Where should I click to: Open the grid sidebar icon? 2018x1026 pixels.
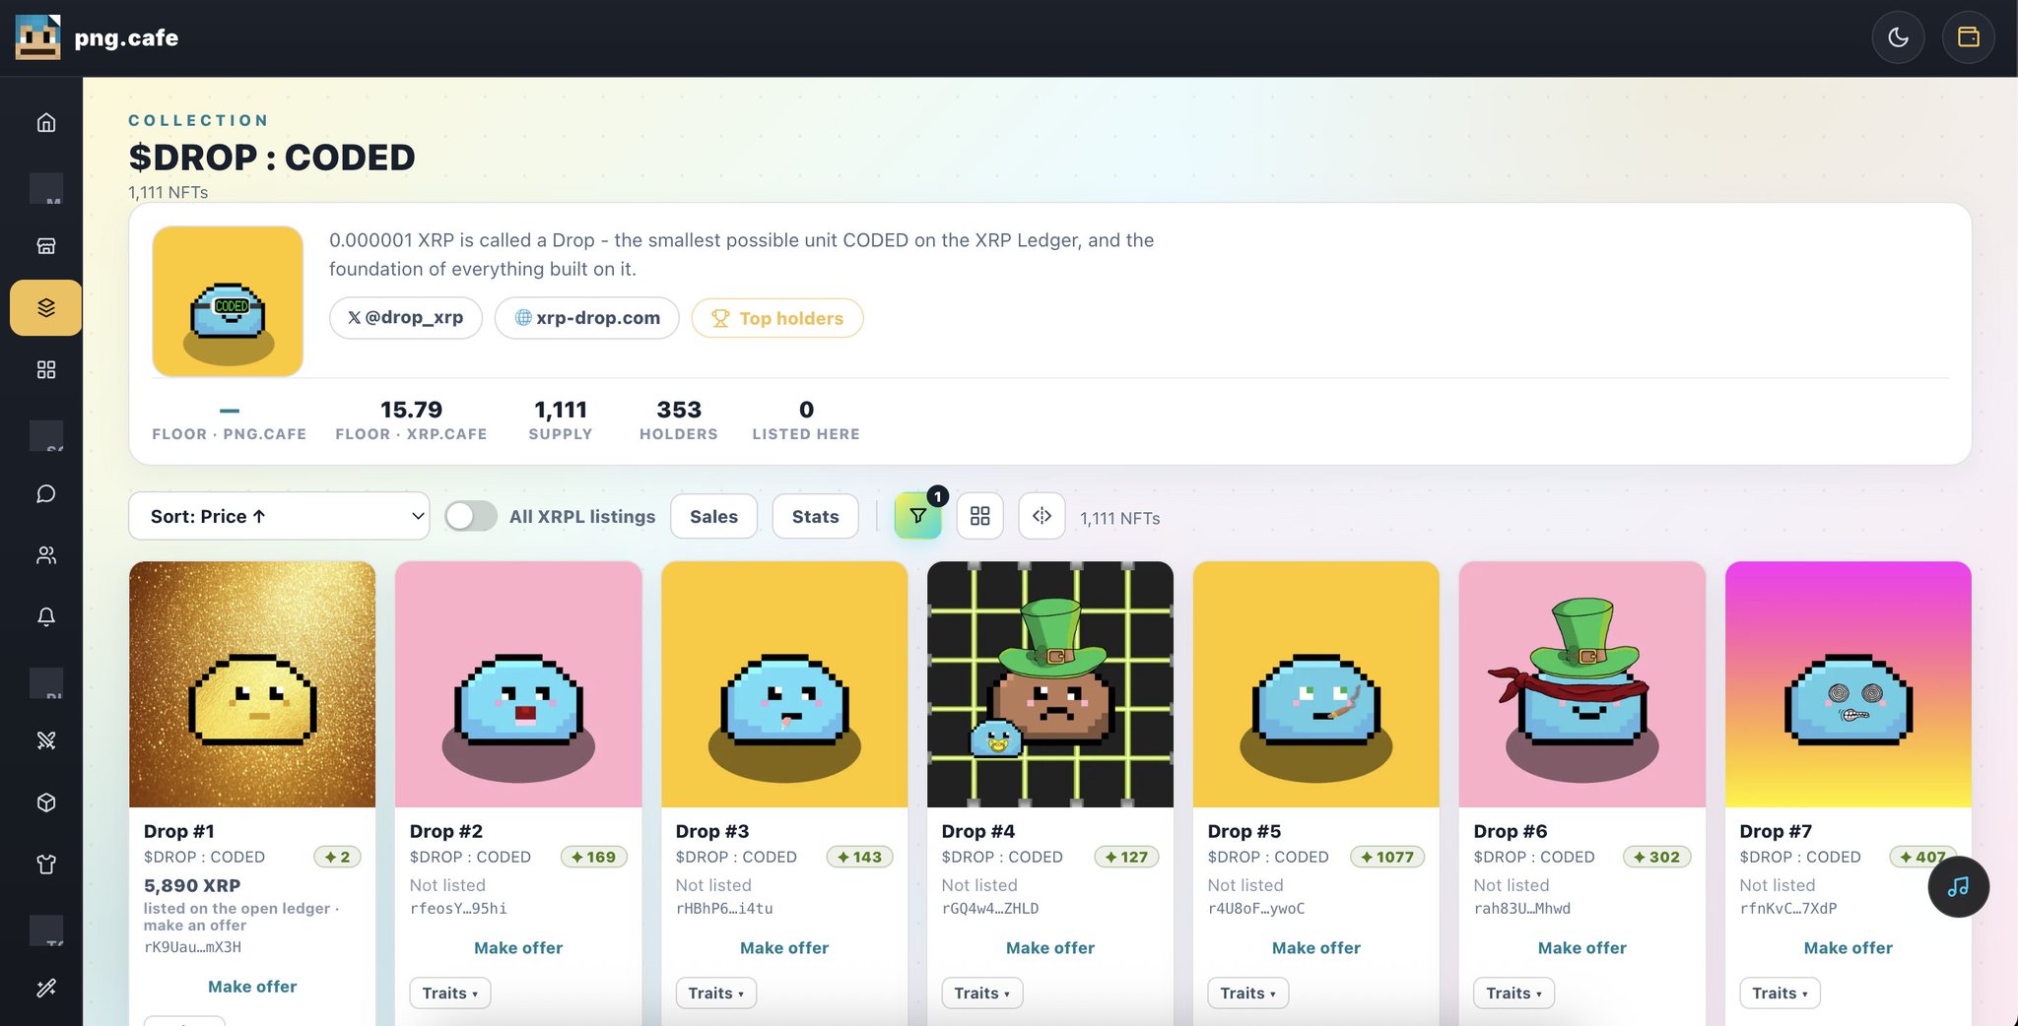pyautogui.click(x=46, y=369)
